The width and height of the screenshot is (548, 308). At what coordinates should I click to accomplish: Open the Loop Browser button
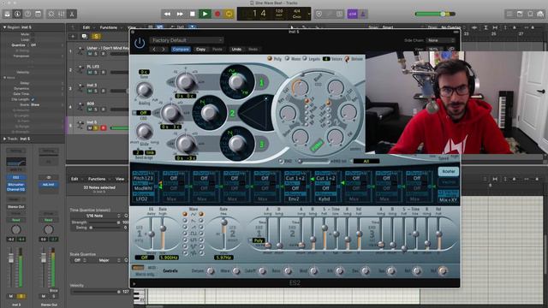tap(530, 14)
